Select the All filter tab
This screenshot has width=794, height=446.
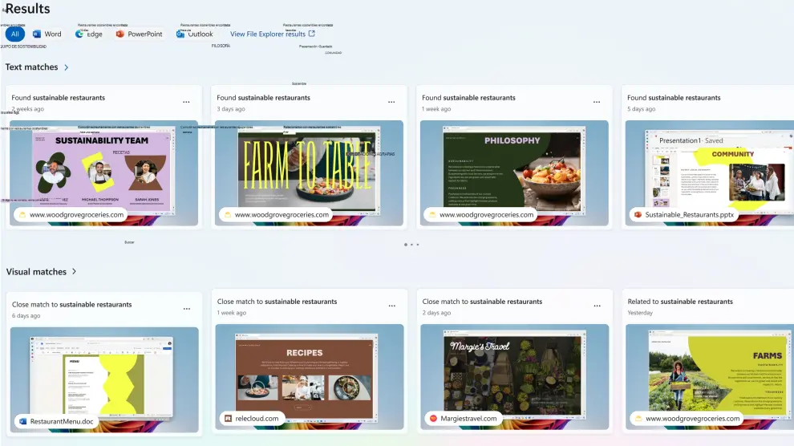tap(14, 34)
